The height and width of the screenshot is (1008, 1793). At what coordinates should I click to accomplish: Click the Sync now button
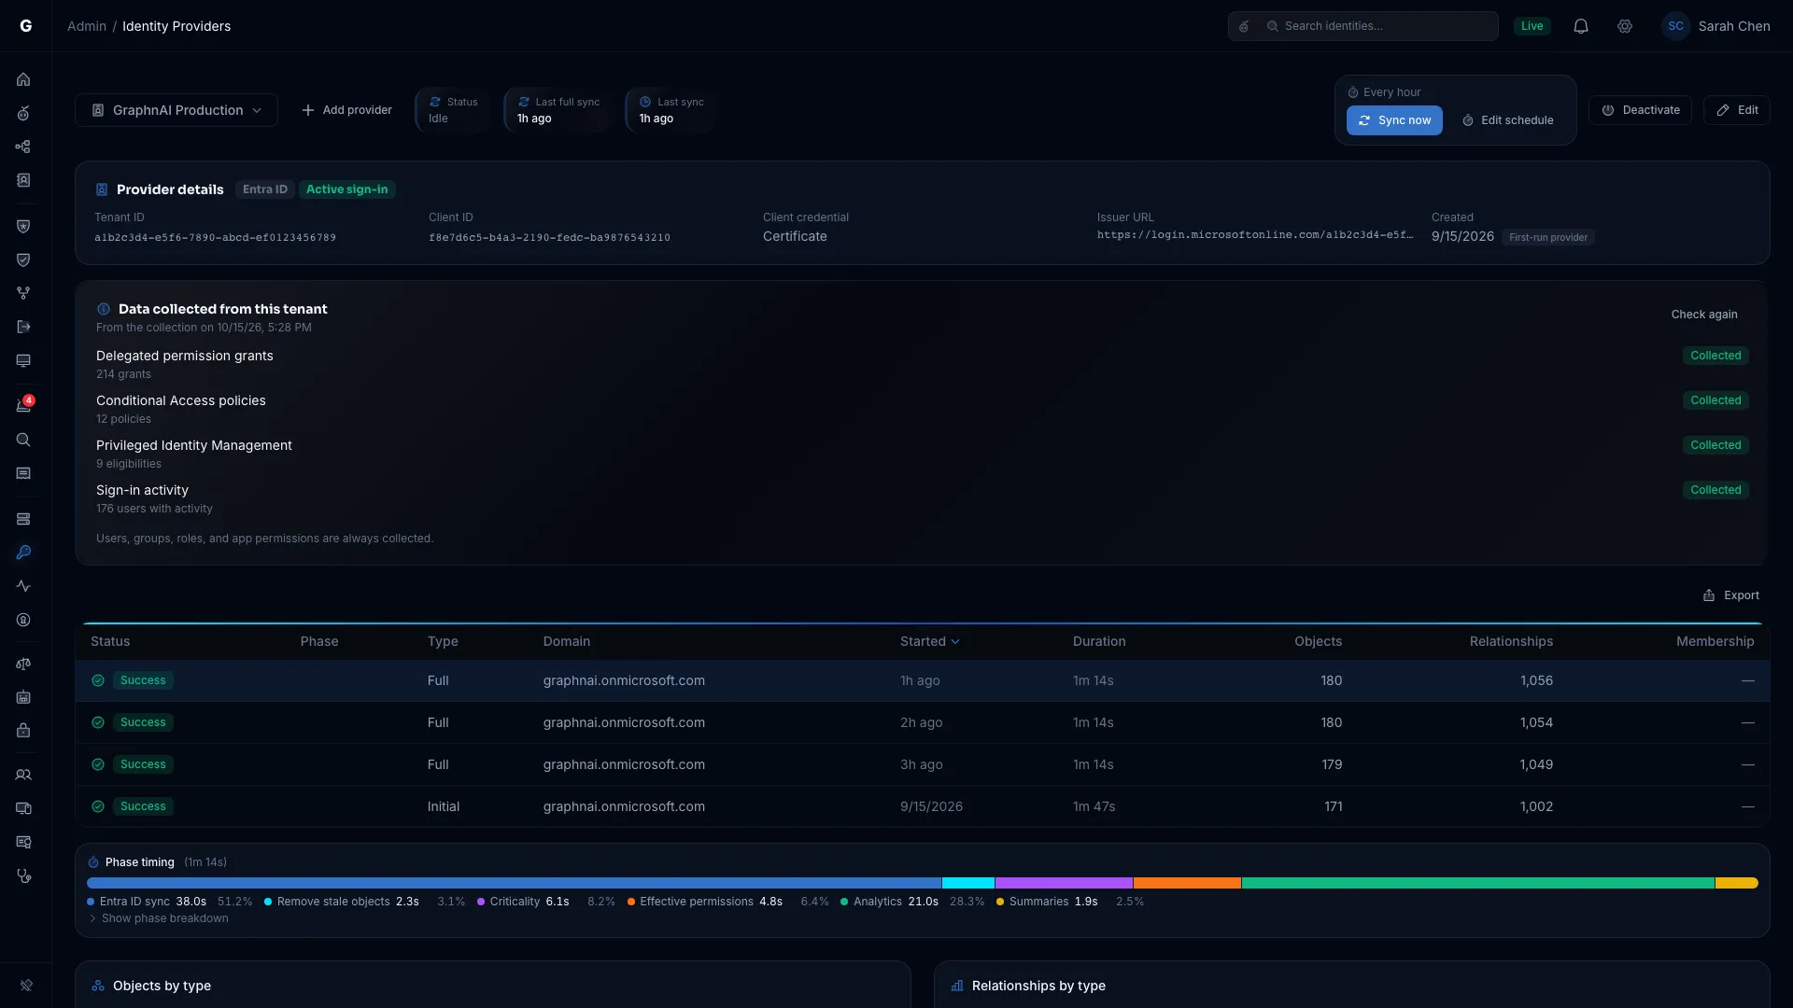[x=1394, y=120]
